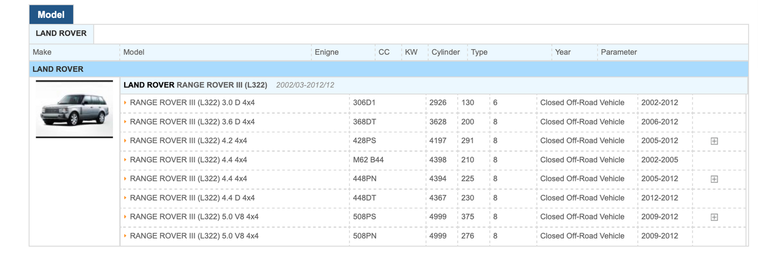The width and height of the screenshot is (758, 253).
Task: Click the KW value 276
Action: pos(468,236)
